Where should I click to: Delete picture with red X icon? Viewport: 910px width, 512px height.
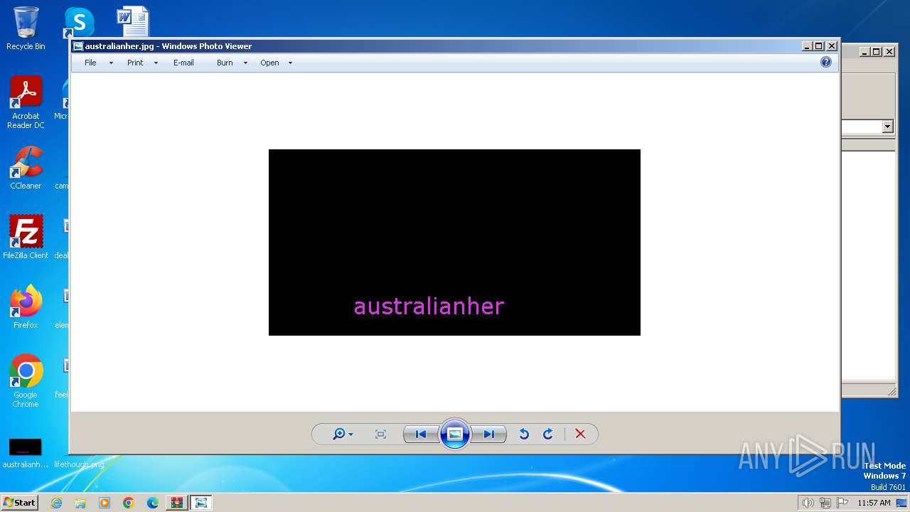pos(580,434)
